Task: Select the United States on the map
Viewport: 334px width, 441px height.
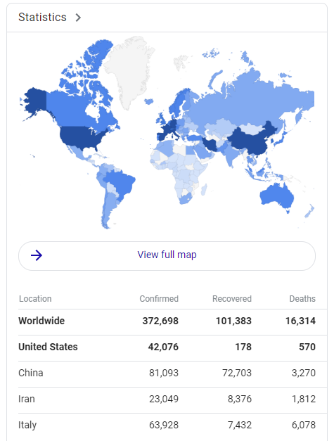Action: pyautogui.click(x=82, y=138)
